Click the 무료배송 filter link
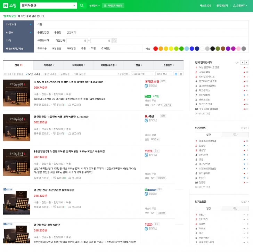Screen dimensions: 253x252 (42, 49)
